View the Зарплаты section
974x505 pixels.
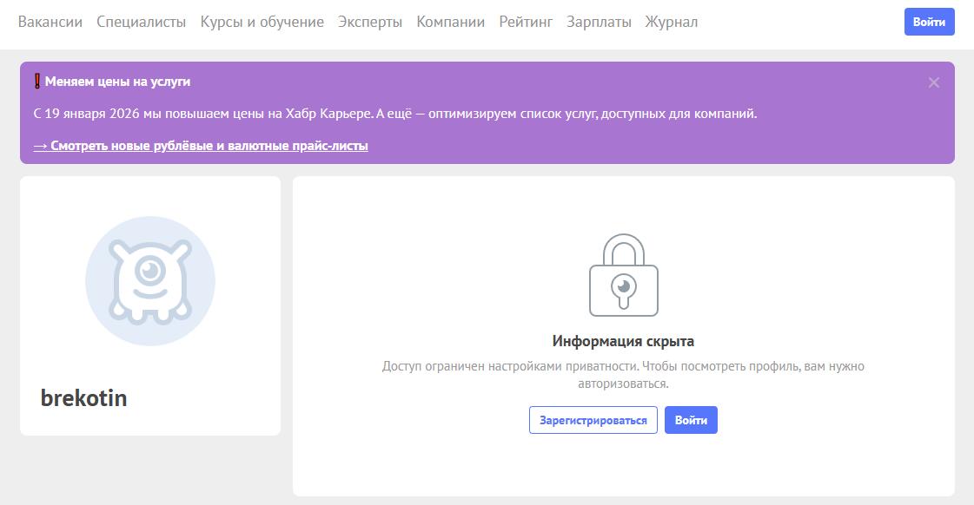click(599, 22)
